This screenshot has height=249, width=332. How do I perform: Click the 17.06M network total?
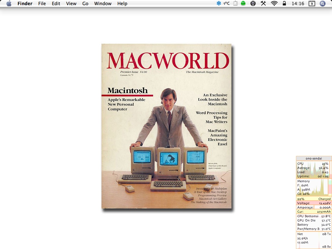[303, 243]
